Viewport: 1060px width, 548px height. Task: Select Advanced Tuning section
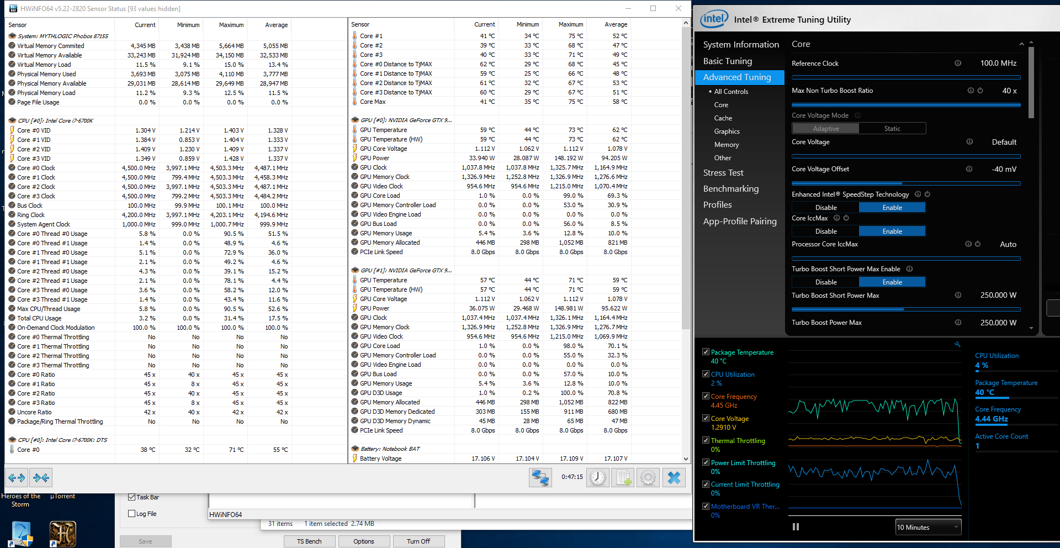[740, 77]
